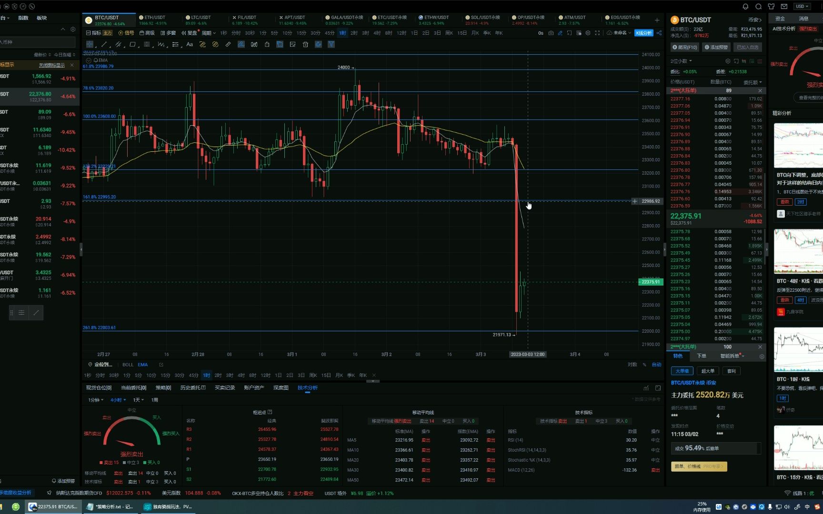
Task: Open the mail icon in title bar
Action: [784, 6]
